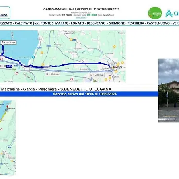
Task: Click the 'S.BENEDETTO DI LUGANA' route title
Action: [86, 89]
